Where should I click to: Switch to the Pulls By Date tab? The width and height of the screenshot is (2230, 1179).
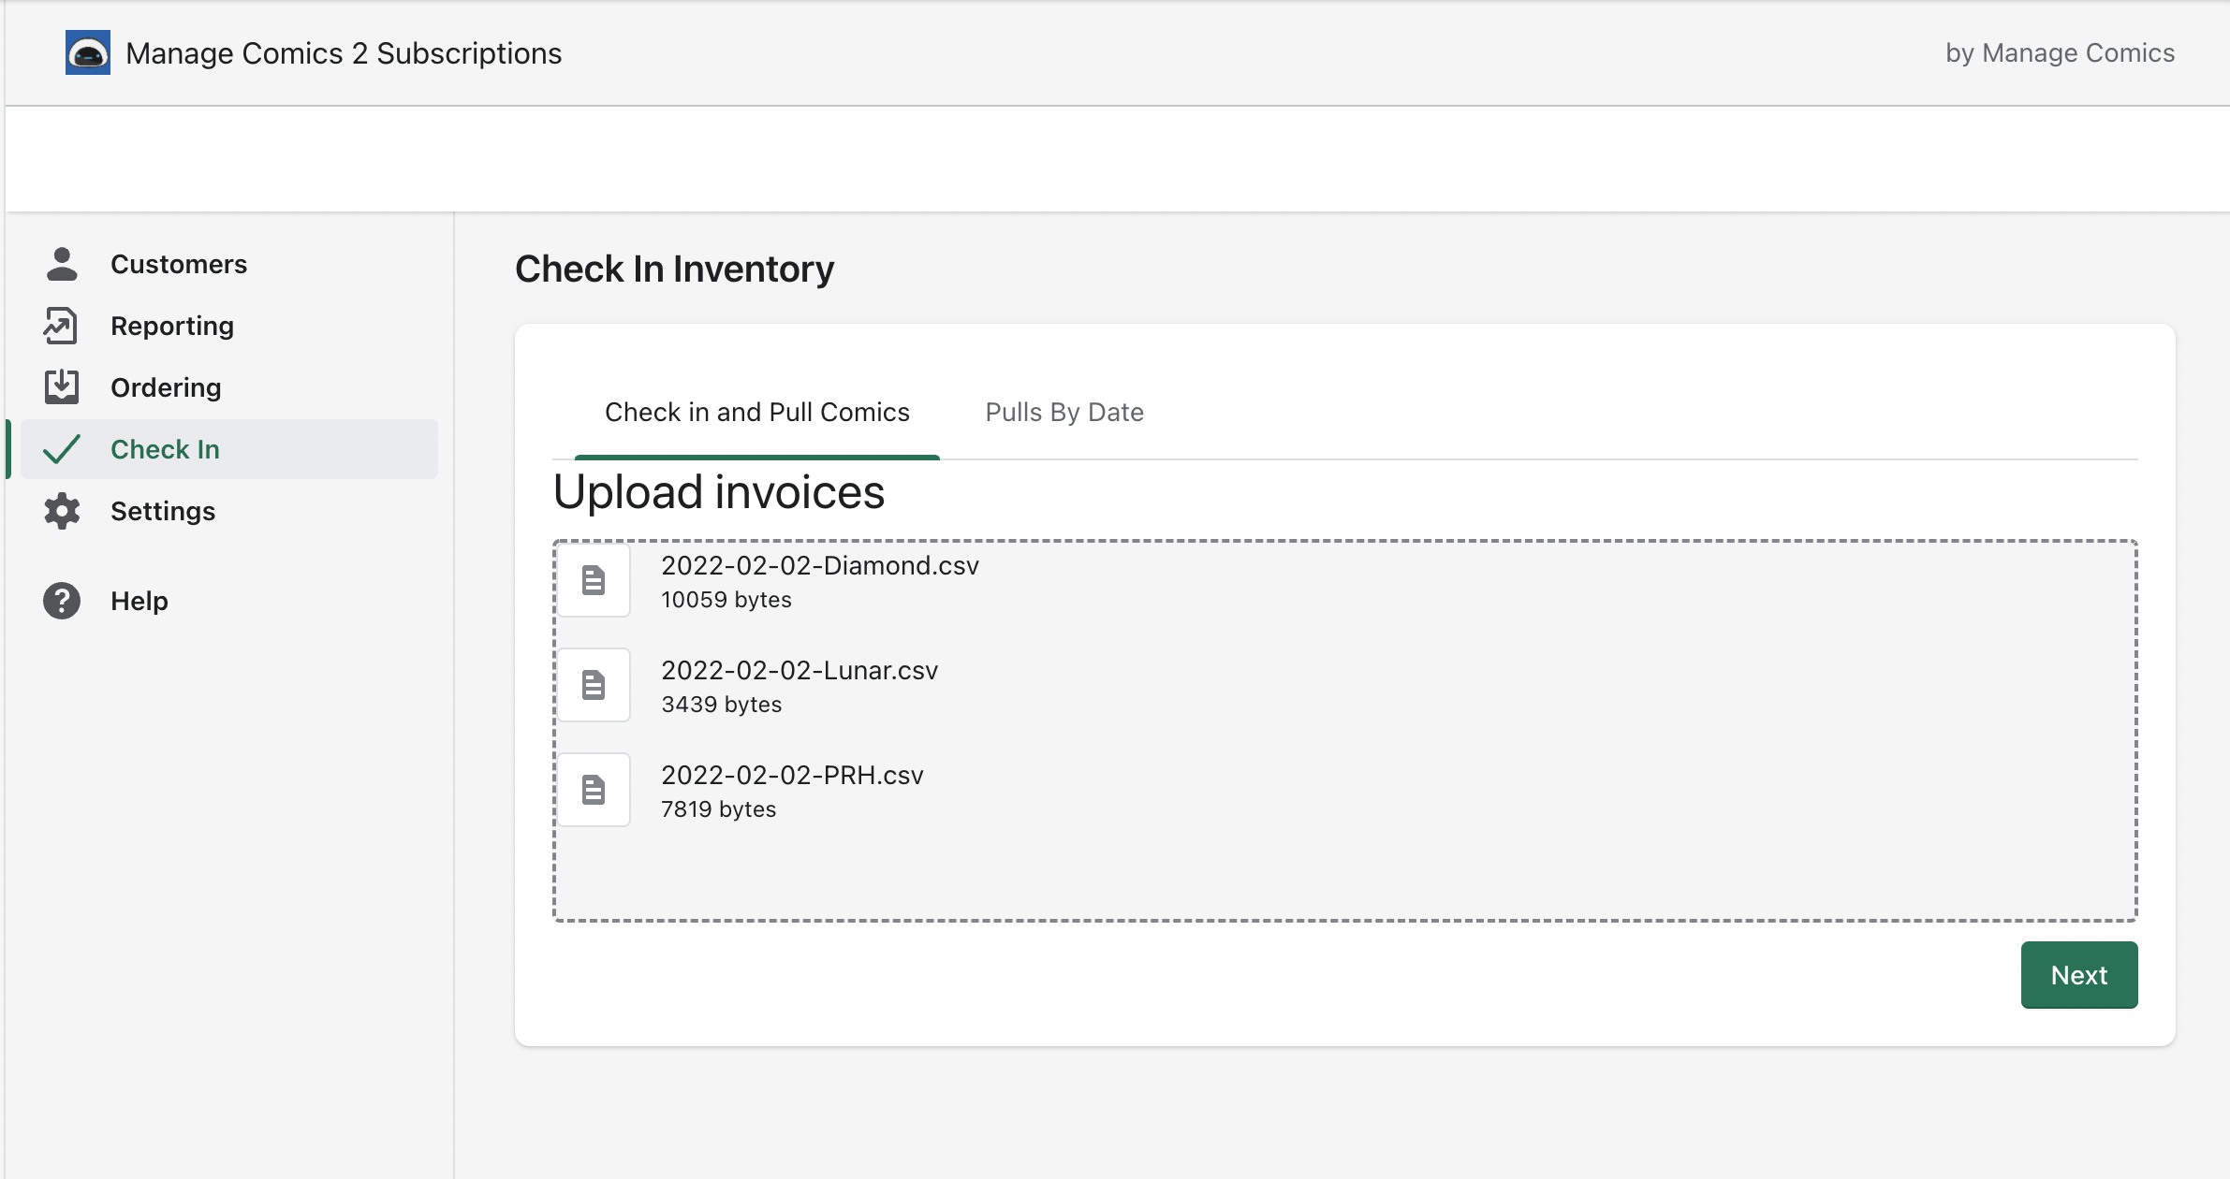(x=1064, y=413)
